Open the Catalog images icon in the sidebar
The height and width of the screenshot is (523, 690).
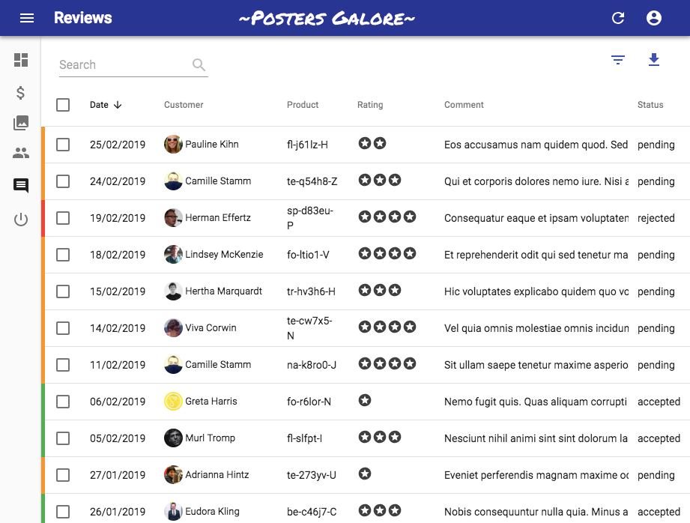pyautogui.click(x=21, y=123)
